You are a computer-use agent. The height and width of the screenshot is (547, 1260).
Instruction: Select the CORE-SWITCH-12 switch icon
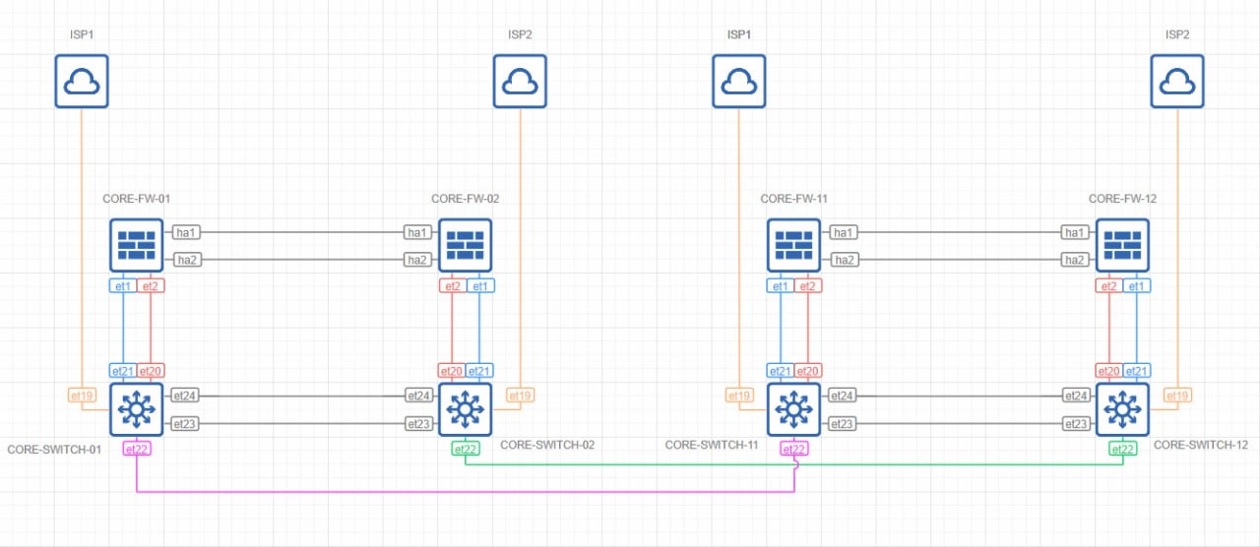(1123, 409)
